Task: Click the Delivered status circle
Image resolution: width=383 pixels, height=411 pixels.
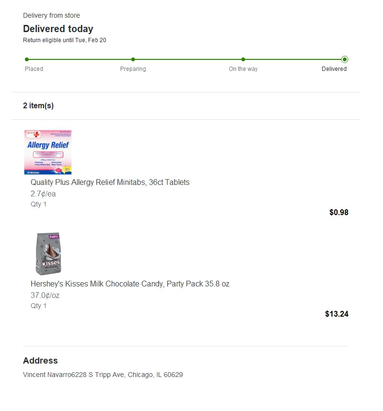Action: pos(345,59)
